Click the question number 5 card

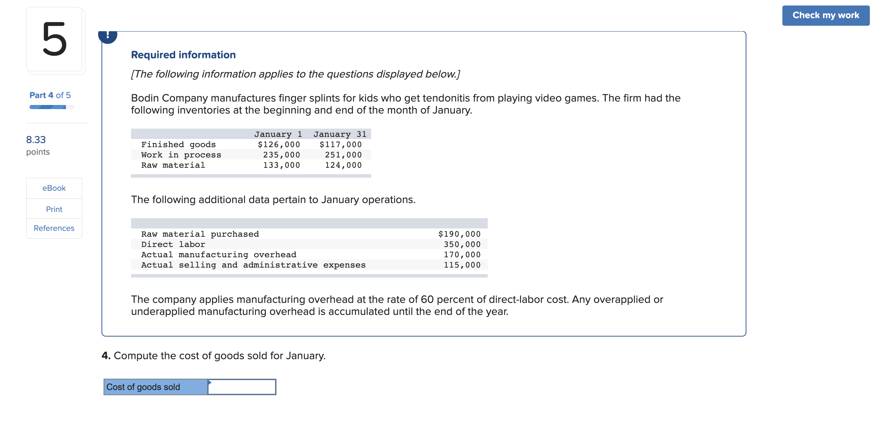(x=55, y=39)
